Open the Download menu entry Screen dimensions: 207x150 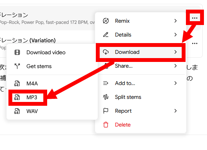point(141,52)
